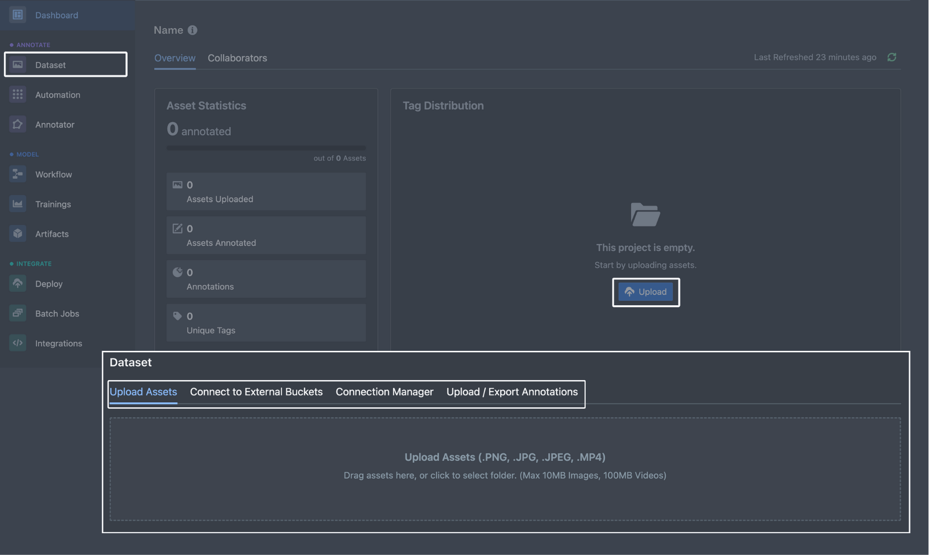Click the blue Upload button

click(x=645, y=292)
